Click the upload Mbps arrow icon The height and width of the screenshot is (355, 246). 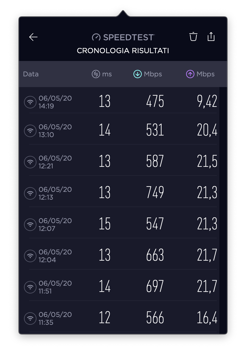point(190,74)
